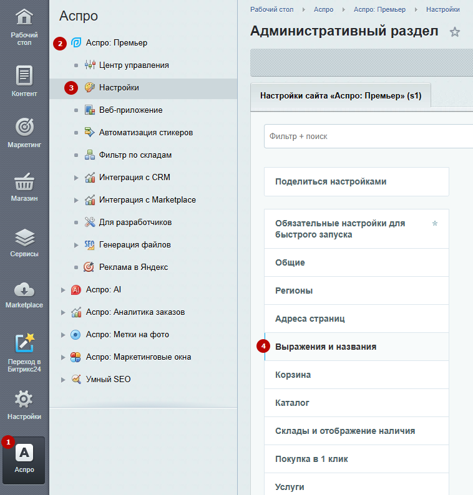The height and width of the screenshot is (495, 473).
Task: Expand the Интеграция с CRM tree node
Action: click(76, 178)
